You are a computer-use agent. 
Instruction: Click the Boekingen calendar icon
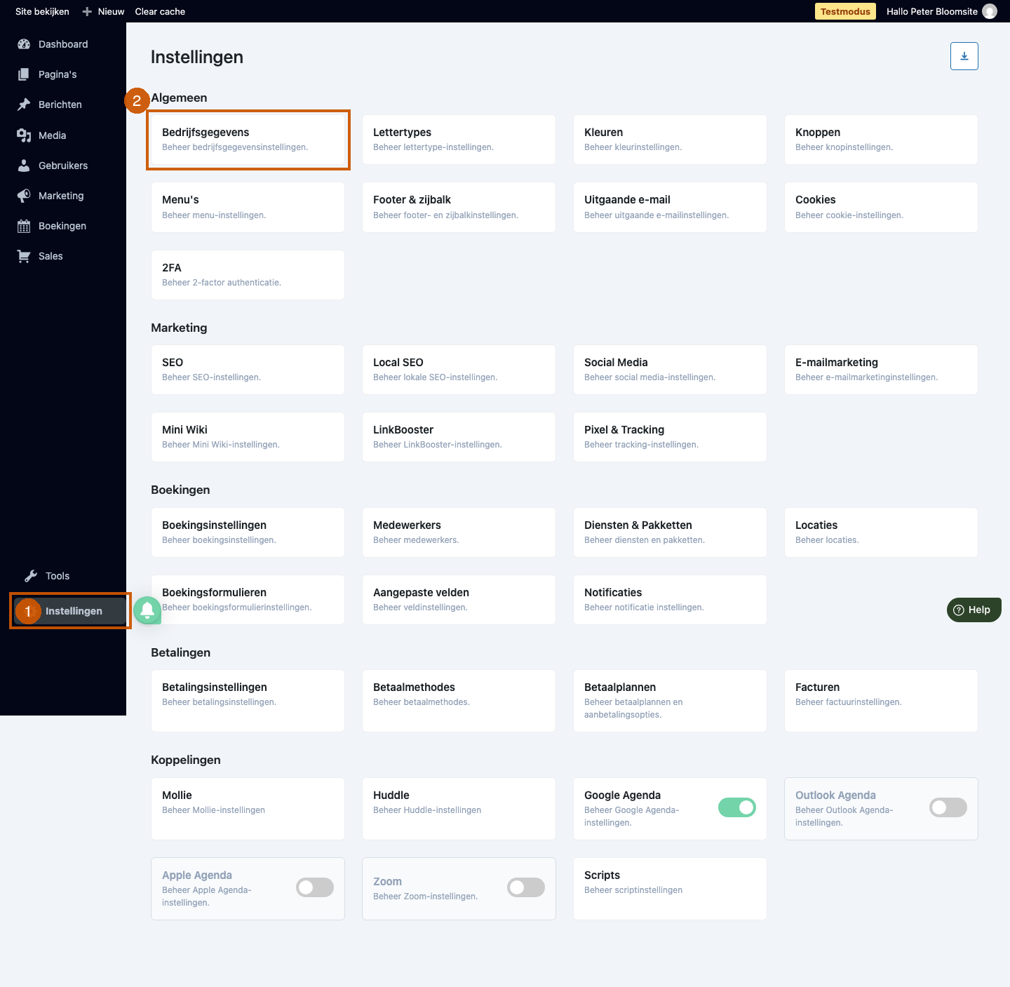click(x=24, y=226)
